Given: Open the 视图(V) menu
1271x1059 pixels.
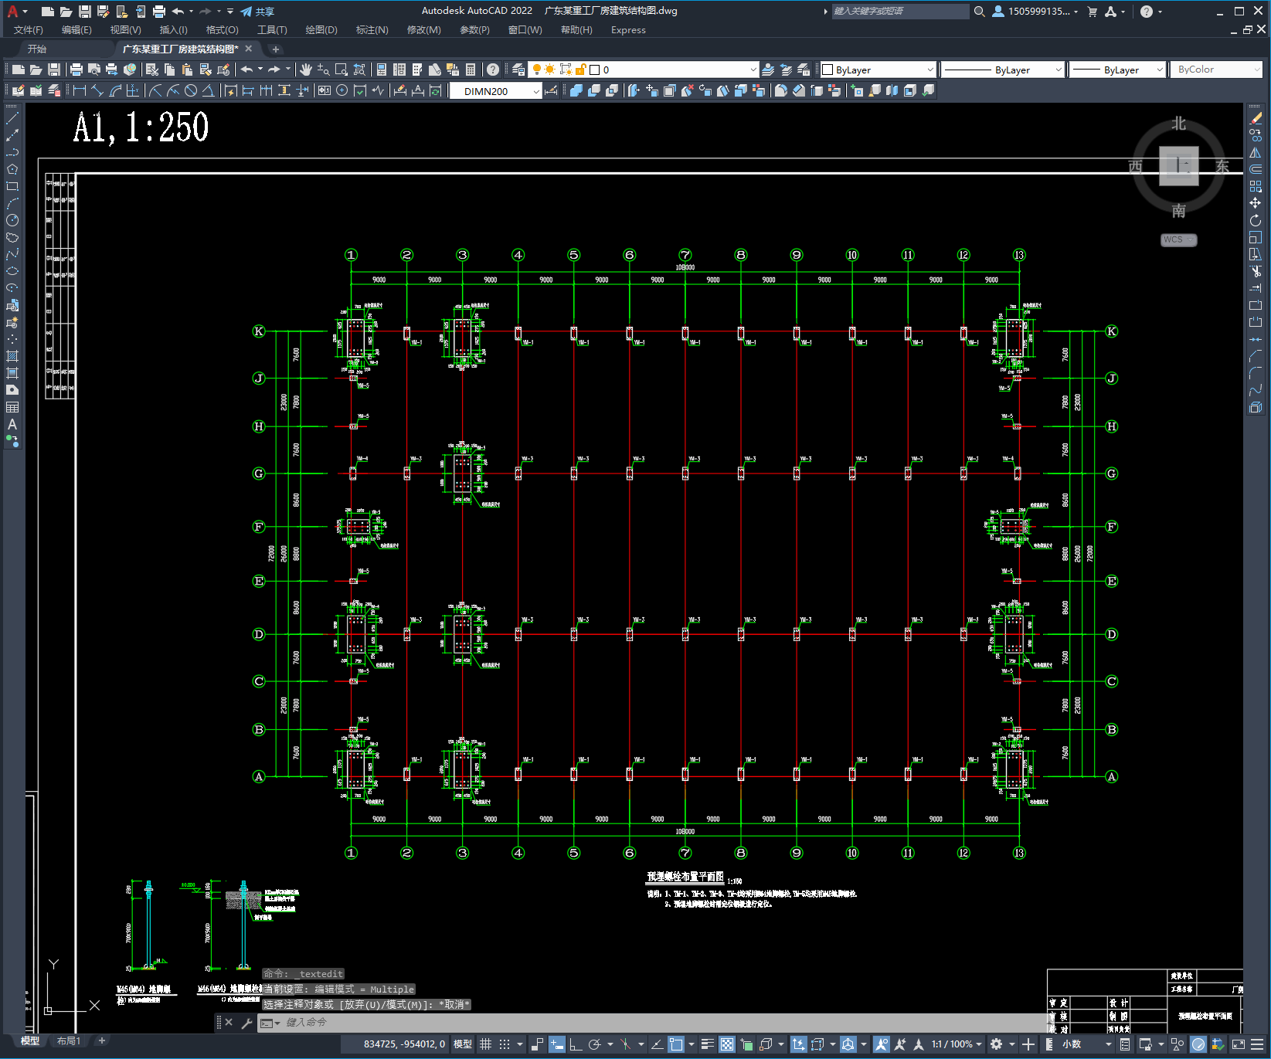Looking at the screenshot, I should (125, 29).
